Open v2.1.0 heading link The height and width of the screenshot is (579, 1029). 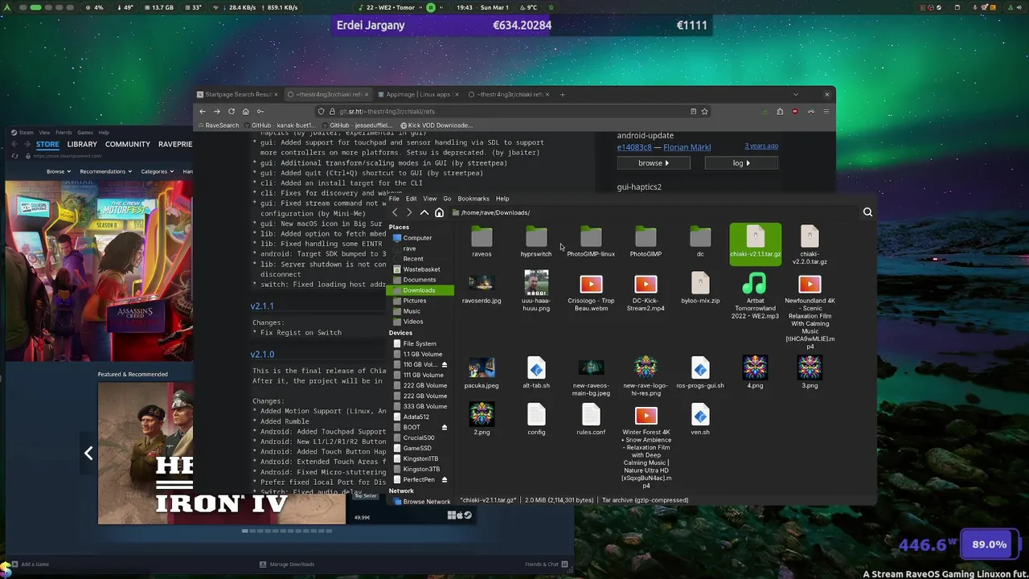pos(262,355)
